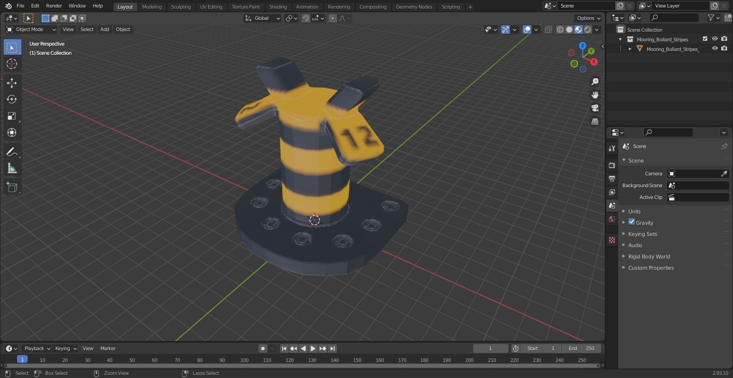Click the red X axis gizmo
This screenshot has width=733, height=378.
click(594, 62)
